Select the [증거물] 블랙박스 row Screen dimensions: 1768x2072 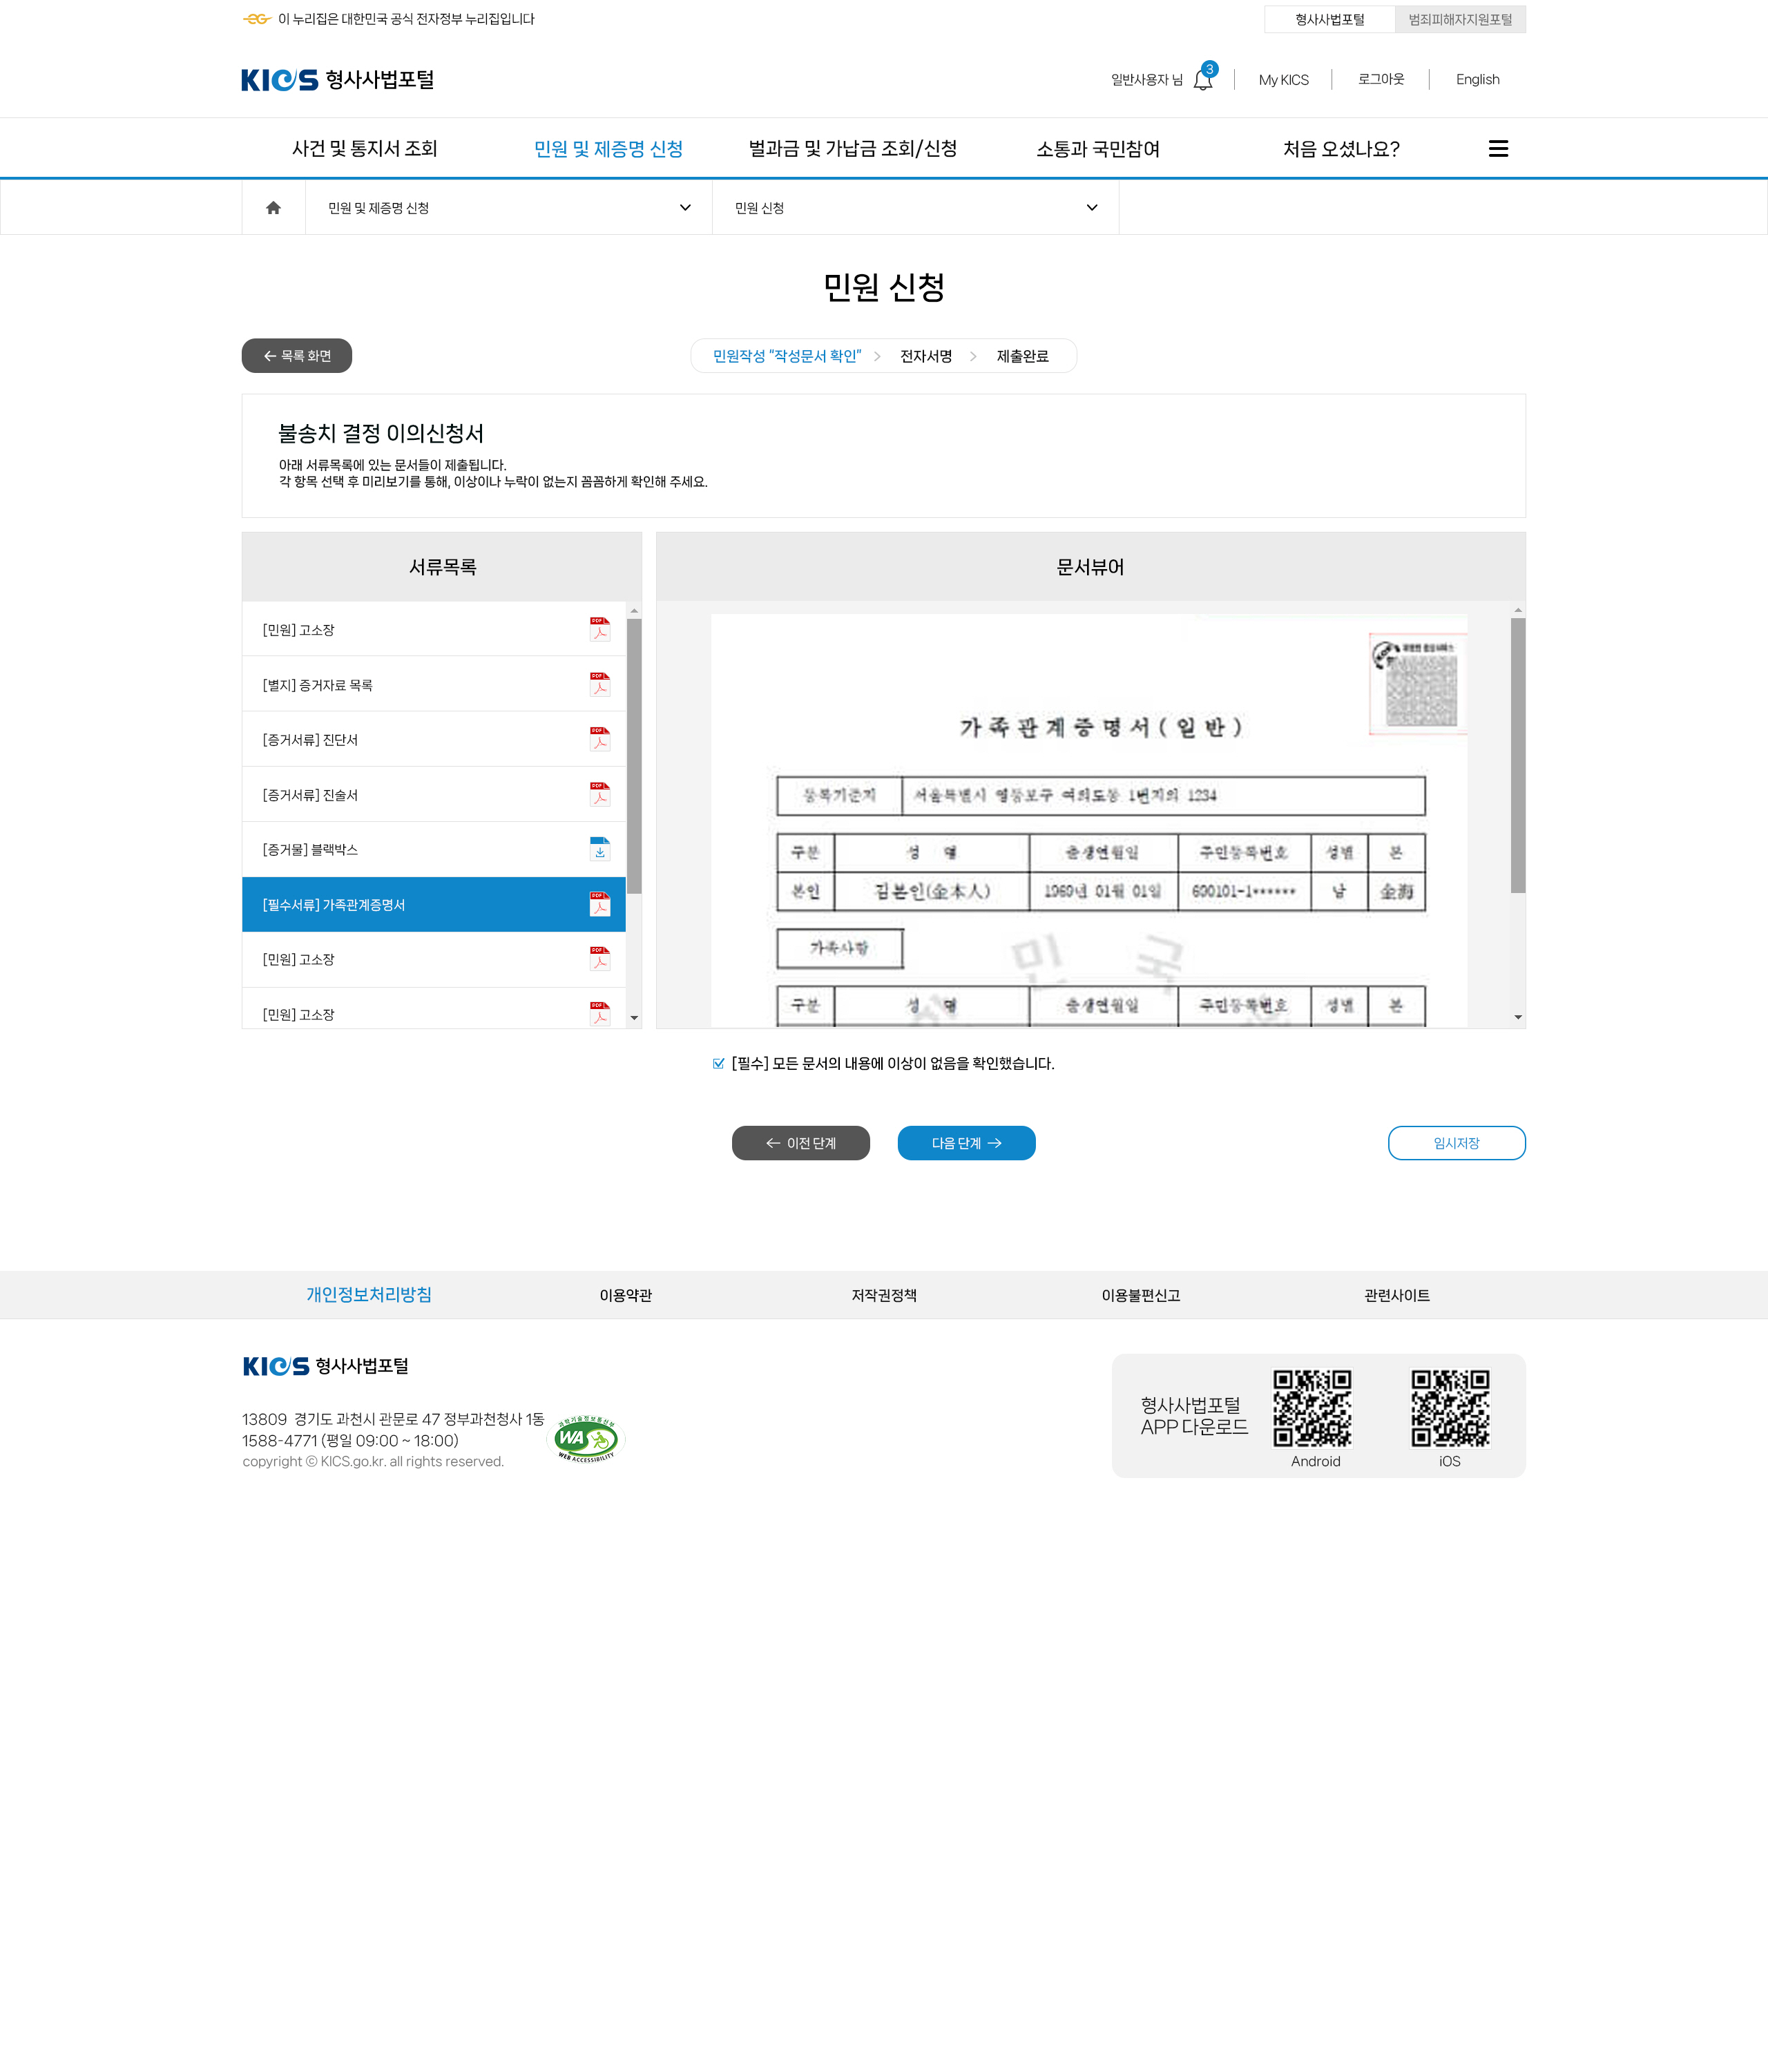coord(434,849)
